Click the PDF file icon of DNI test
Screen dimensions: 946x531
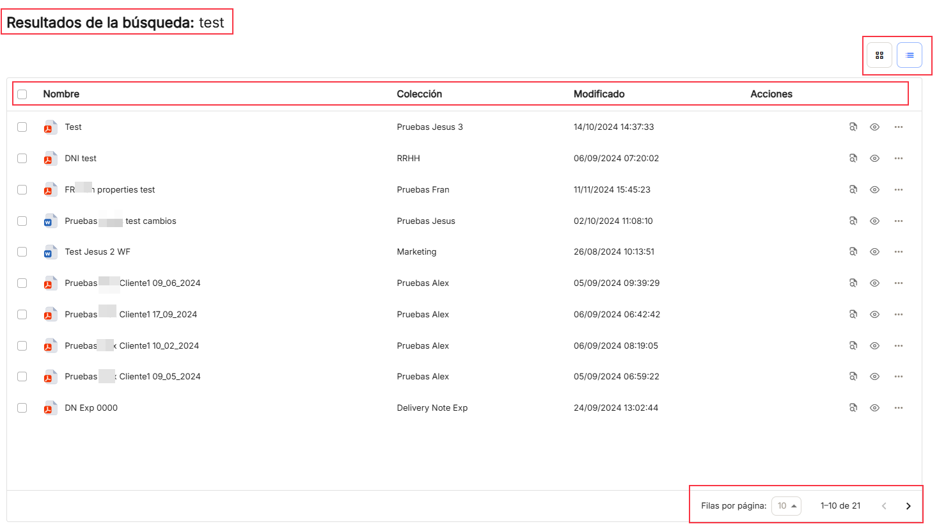[x=50, y=158]
